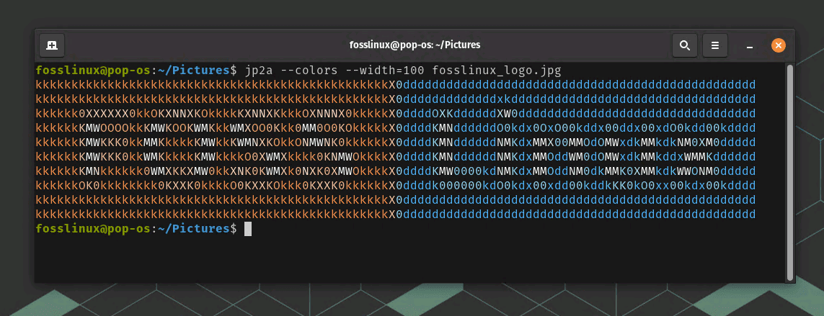Open the terminal hamburger menu

click(x=714, y=45)
